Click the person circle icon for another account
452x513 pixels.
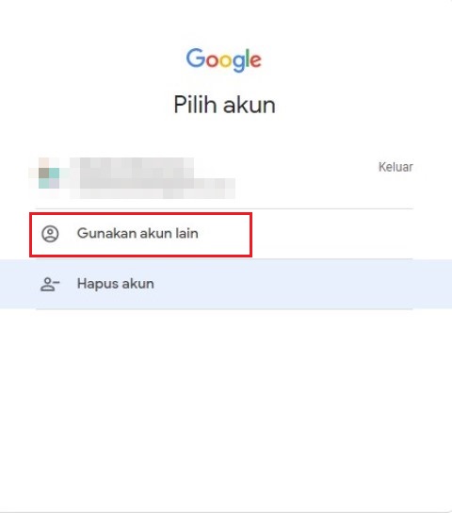[50, 234]
